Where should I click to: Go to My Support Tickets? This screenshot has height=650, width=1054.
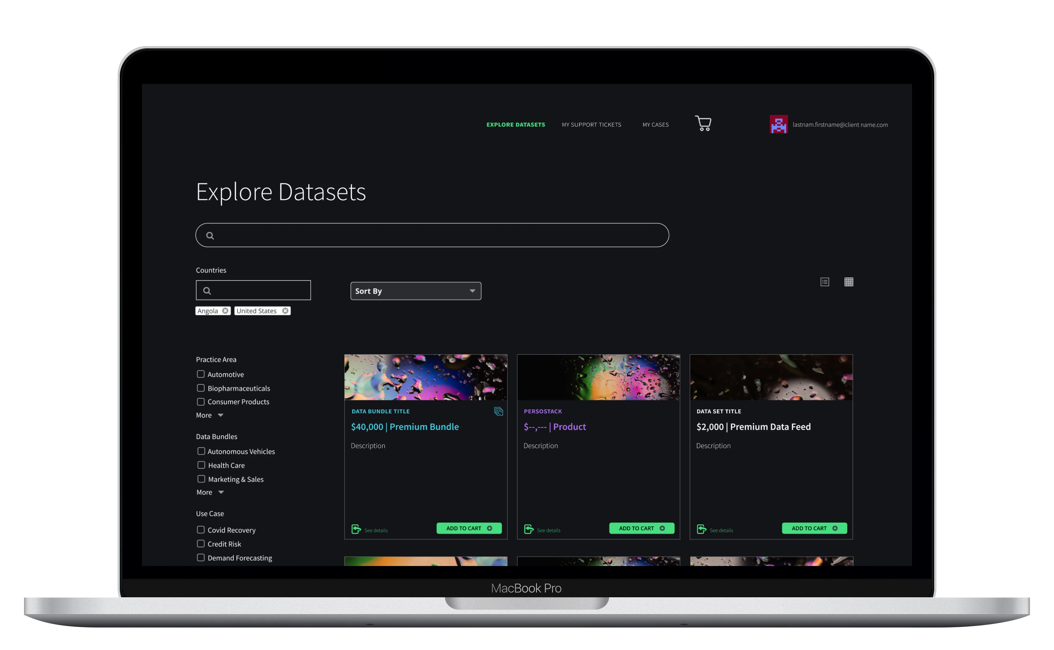591,125
